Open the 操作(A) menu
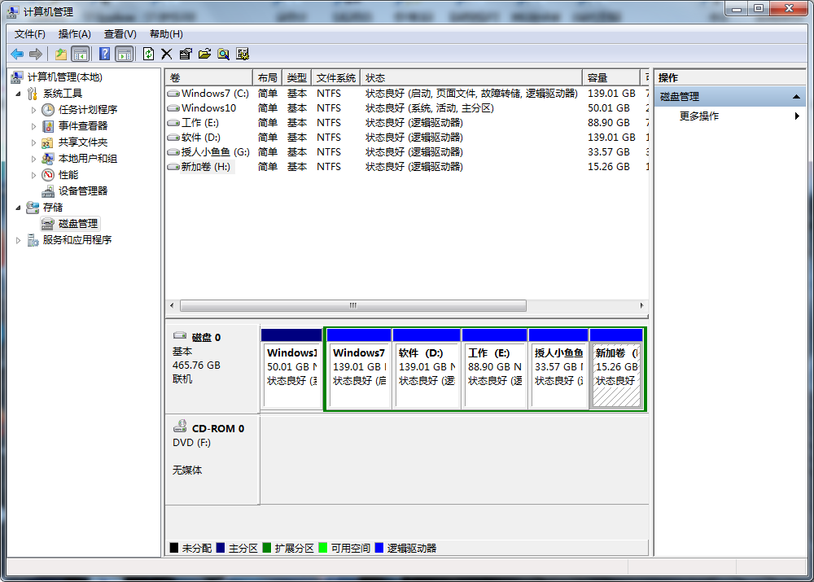The width and height of the screenshot is (814, 582). [x=74, y=34]
